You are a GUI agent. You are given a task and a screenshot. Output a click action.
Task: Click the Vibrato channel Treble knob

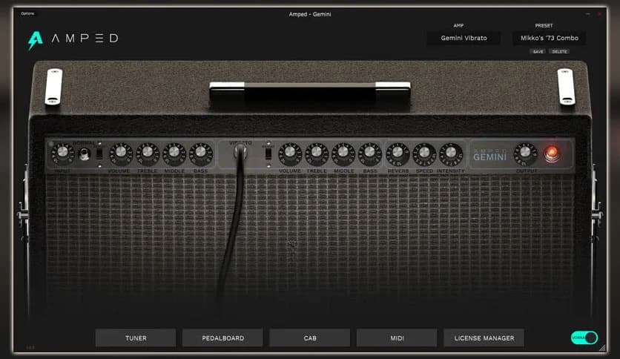[317, 154]
